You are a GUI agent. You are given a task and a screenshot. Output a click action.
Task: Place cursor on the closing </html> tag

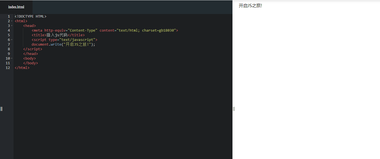(x=22, y=68)
